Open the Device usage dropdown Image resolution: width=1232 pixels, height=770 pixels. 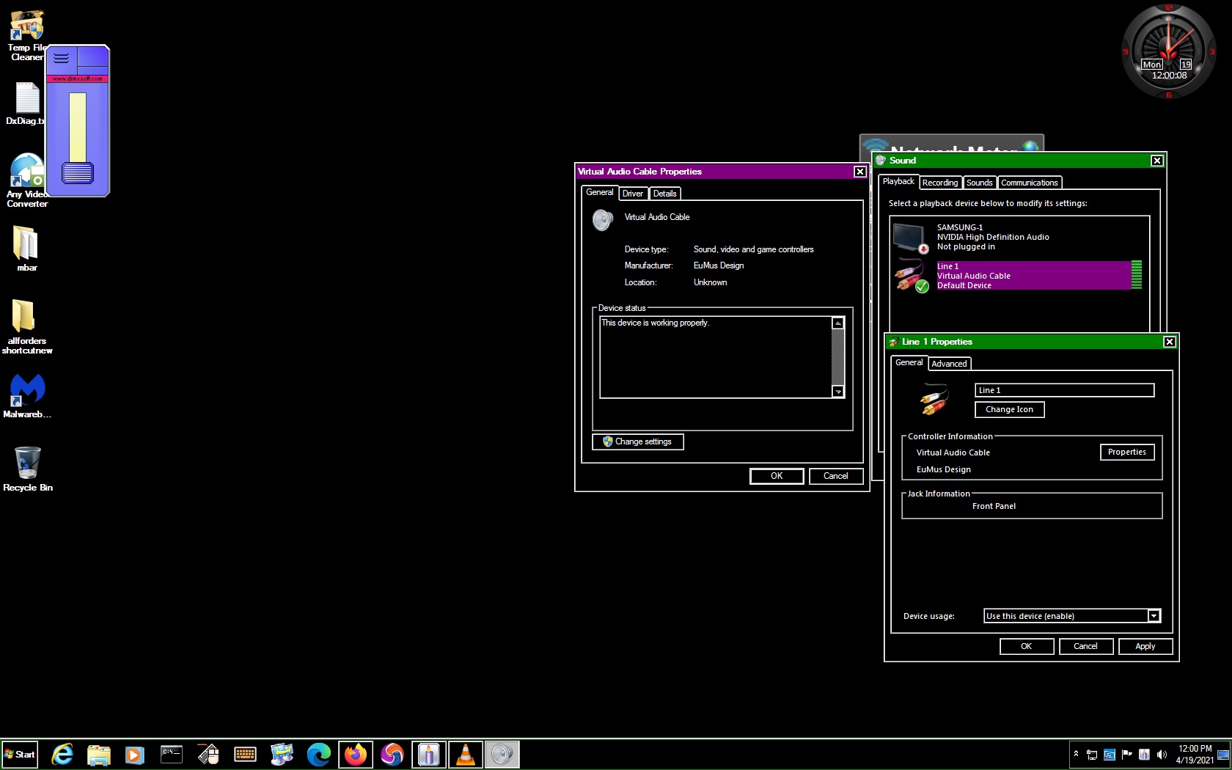click(1072, 616)
